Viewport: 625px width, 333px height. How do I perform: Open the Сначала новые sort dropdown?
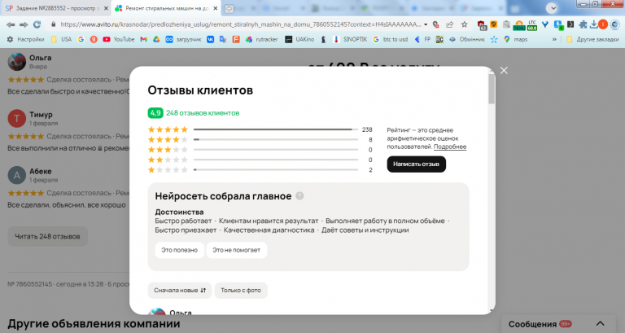180,291
